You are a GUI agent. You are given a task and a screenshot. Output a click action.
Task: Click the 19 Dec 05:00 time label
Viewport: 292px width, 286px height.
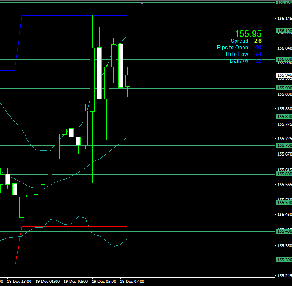coord(104,281)
